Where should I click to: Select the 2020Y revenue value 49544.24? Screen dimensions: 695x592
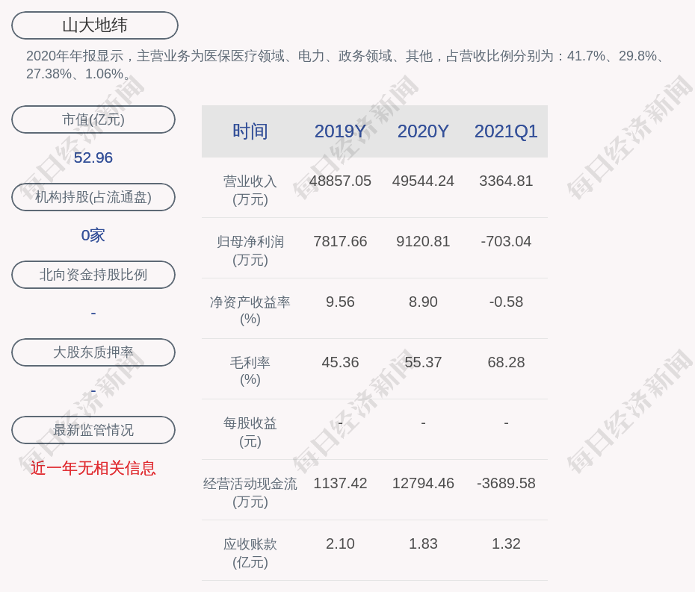pos(423,181)
